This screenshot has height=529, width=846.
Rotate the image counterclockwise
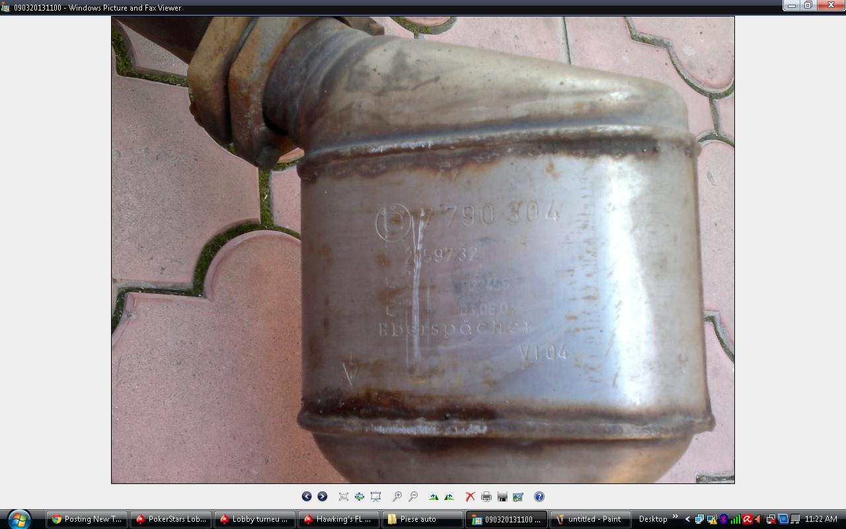coord(449,497)
